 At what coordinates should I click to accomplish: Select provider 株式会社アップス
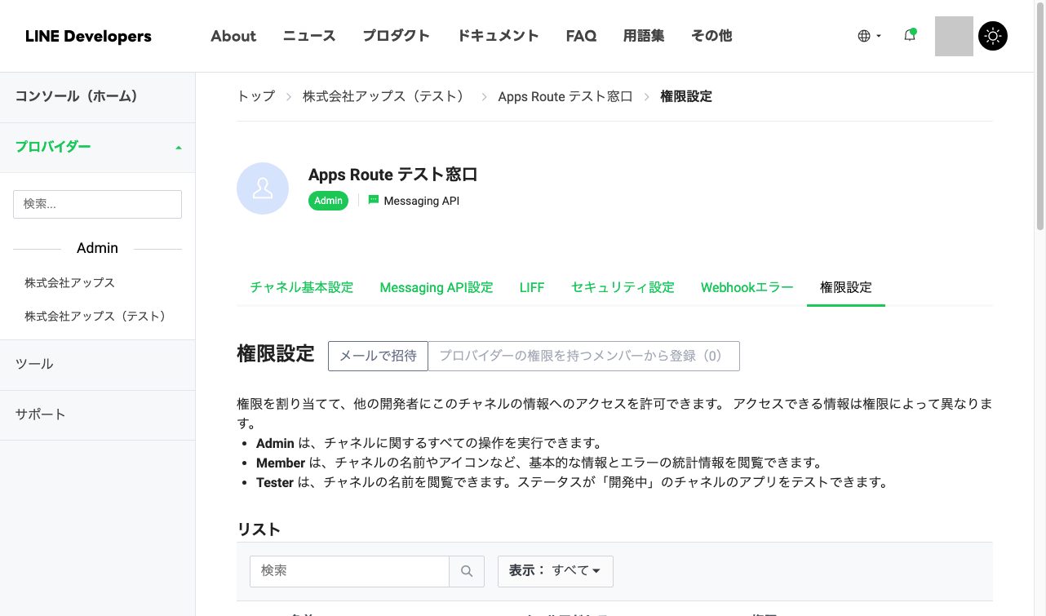click(x=69, y=282)
